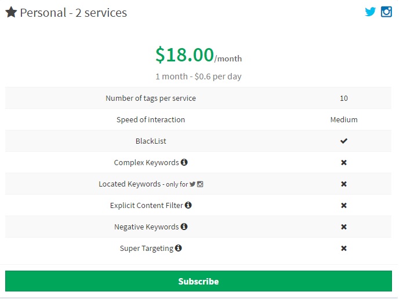Click the star icon beside Personal
Image resolution: width=403 pixels, height=299 pixels.
11,12
